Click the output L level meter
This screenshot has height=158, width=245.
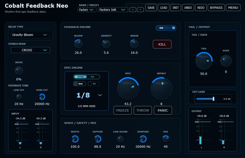[x=200, y=132]
